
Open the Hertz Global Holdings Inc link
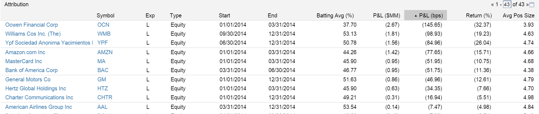click(x=36, y=88)
